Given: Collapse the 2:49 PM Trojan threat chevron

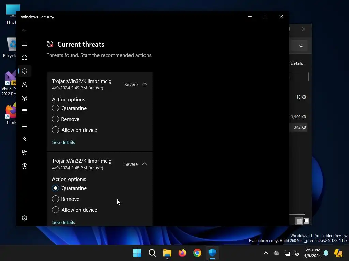Looking at the screenshot, I should [x=145, y=84].
